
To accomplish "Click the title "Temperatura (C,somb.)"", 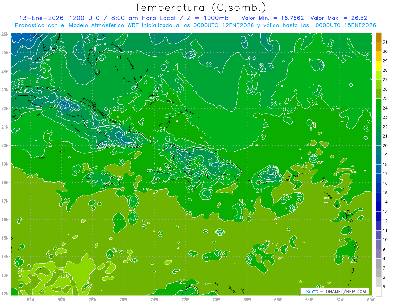I will click(201, 8).
